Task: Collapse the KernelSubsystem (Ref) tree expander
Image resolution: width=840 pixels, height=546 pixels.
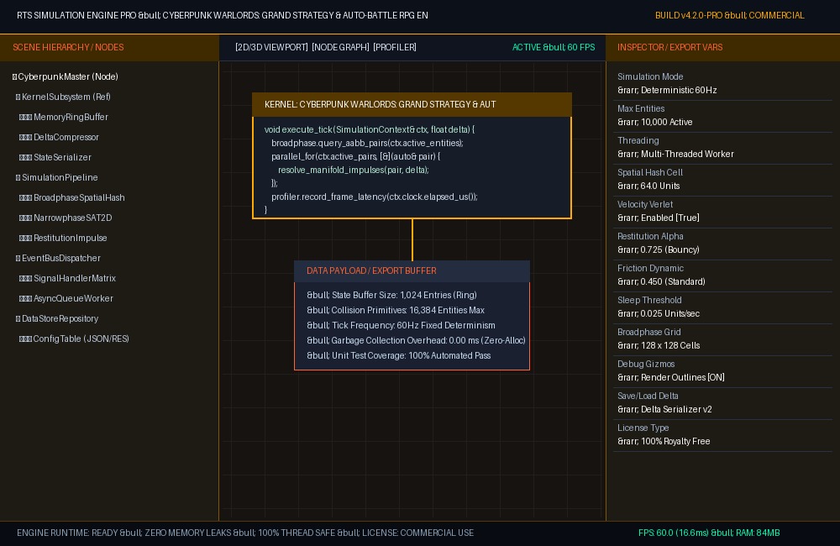Action: click(x=18, y=97)
